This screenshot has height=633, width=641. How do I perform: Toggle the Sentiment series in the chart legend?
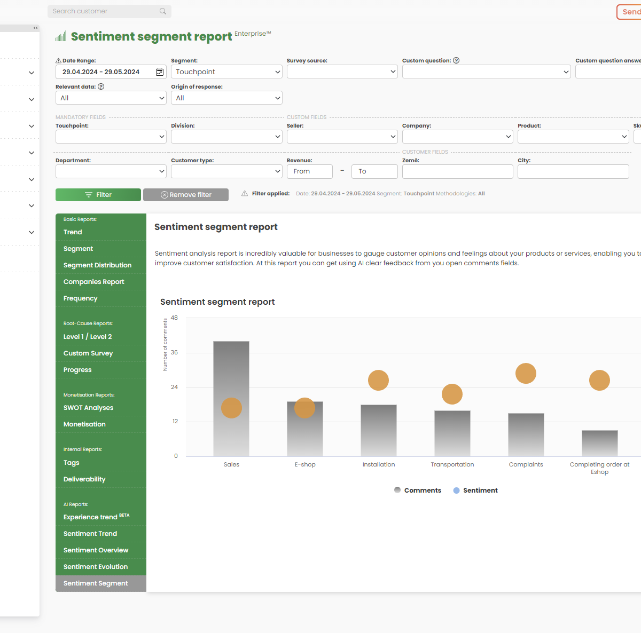[x=475, y=490]
